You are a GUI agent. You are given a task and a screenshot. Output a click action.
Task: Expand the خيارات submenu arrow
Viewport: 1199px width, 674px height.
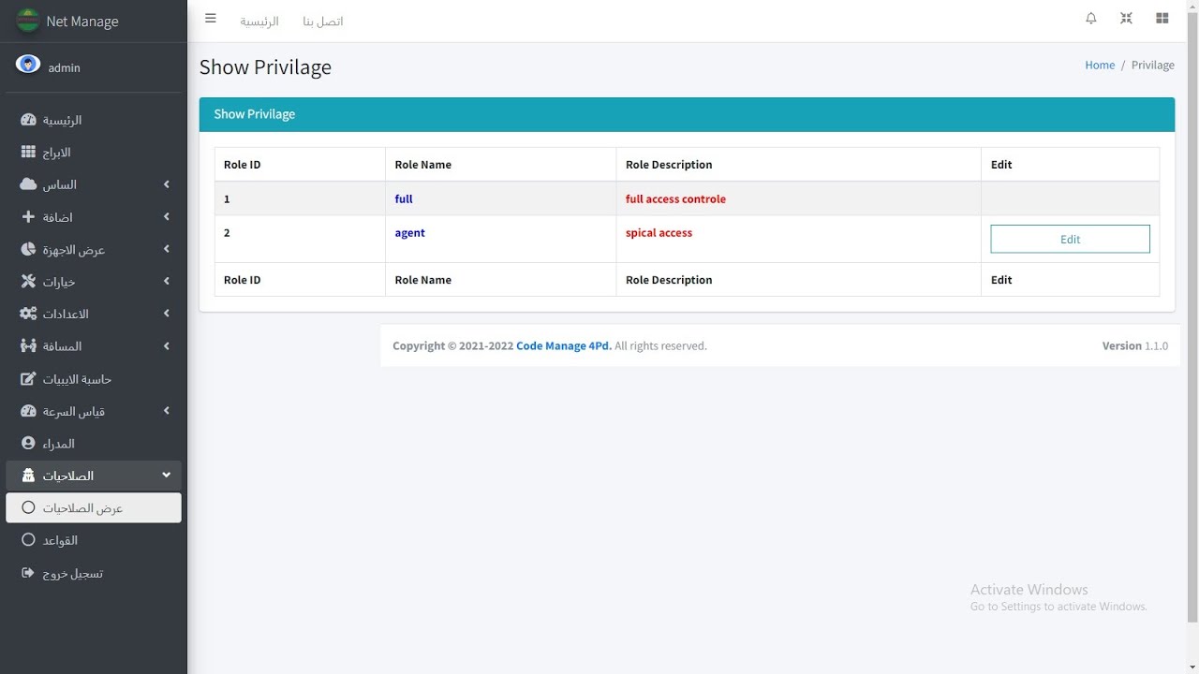click(166, 282)
